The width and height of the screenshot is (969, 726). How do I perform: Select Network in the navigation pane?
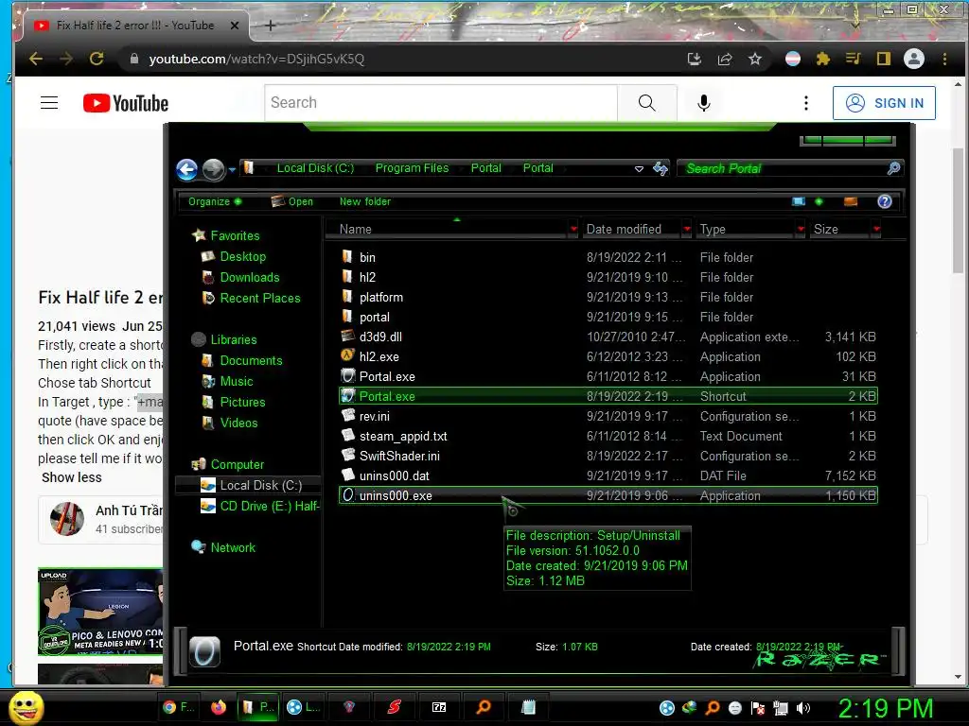coord(233,547)
